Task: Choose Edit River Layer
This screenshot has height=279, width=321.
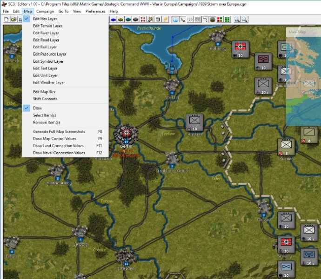Action: click(65, 33)
